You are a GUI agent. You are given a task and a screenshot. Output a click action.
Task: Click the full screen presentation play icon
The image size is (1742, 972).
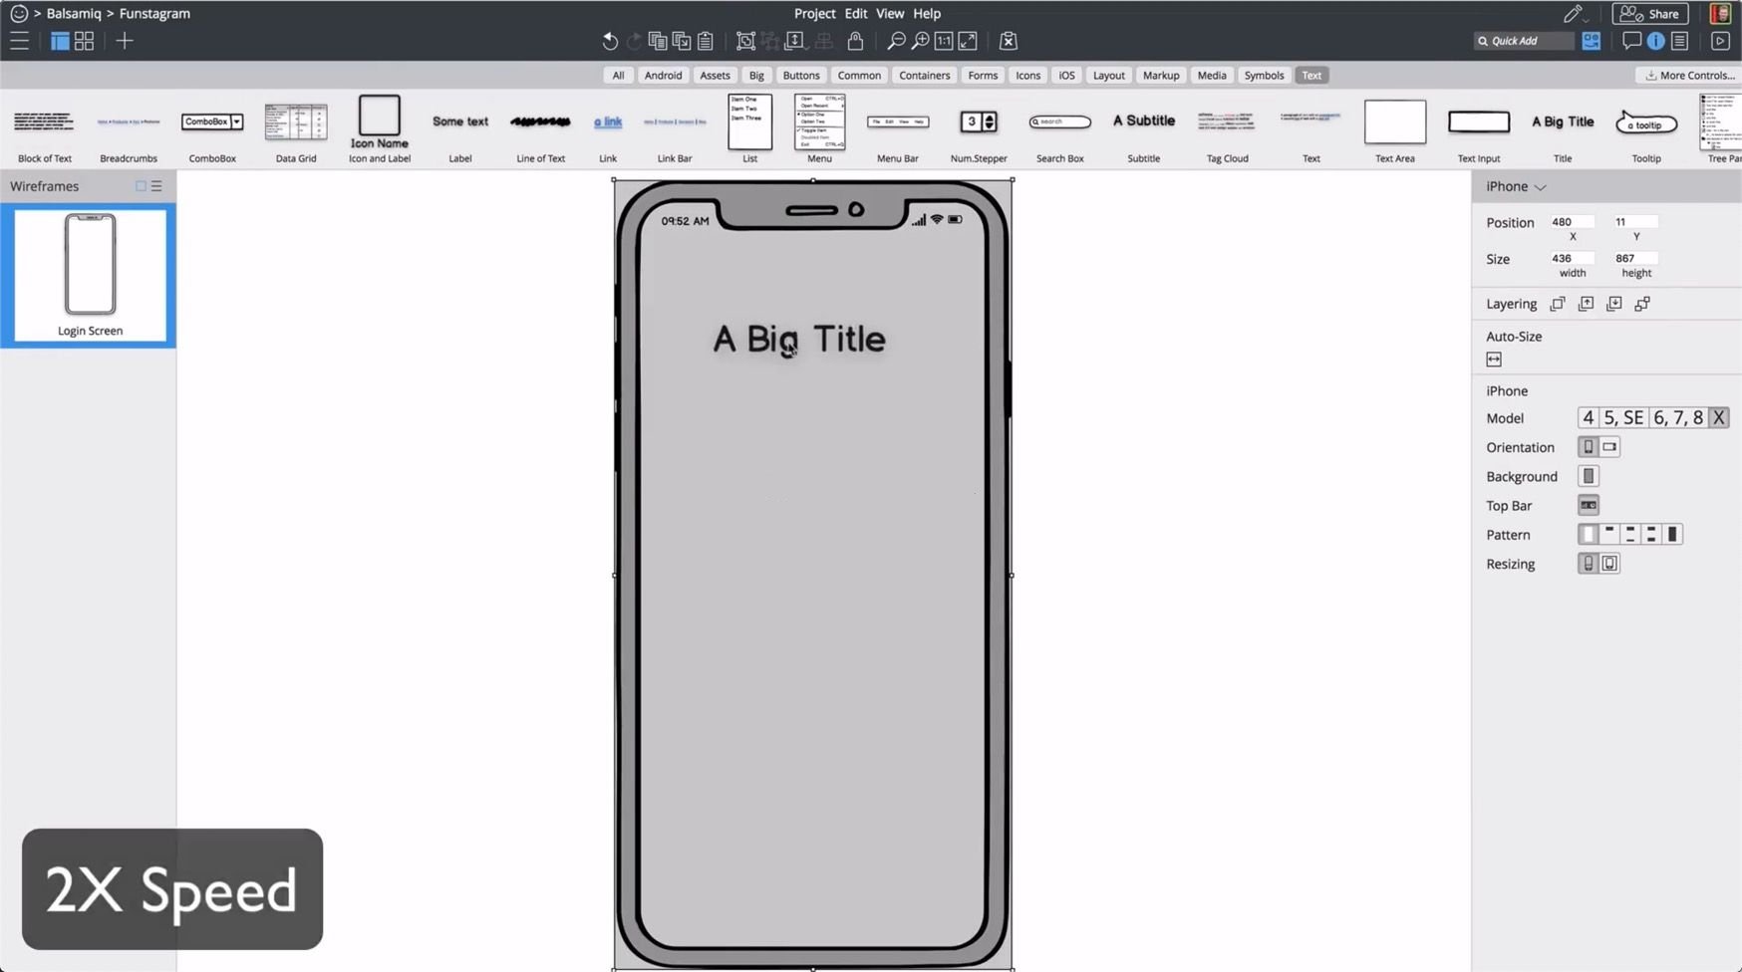[1720, 41]
